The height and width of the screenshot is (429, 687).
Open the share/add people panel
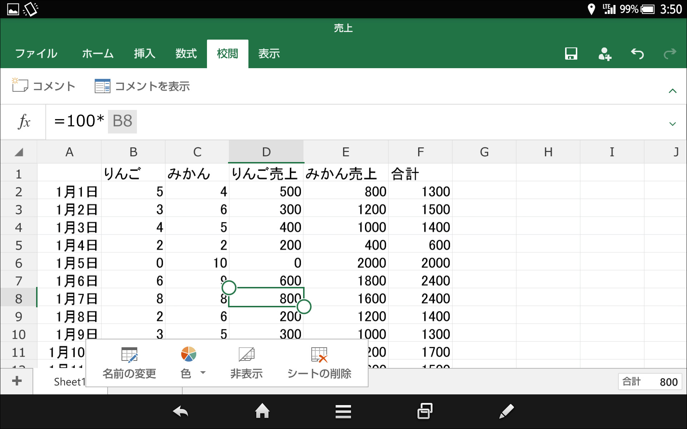coord(605,54)
